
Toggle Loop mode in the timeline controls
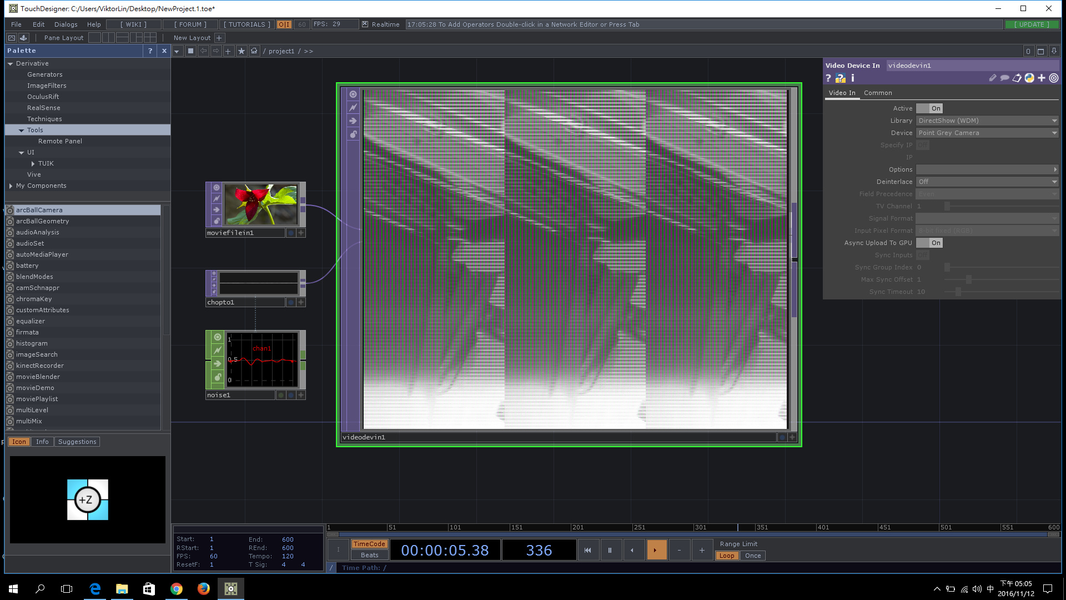(x=727, y=555)
